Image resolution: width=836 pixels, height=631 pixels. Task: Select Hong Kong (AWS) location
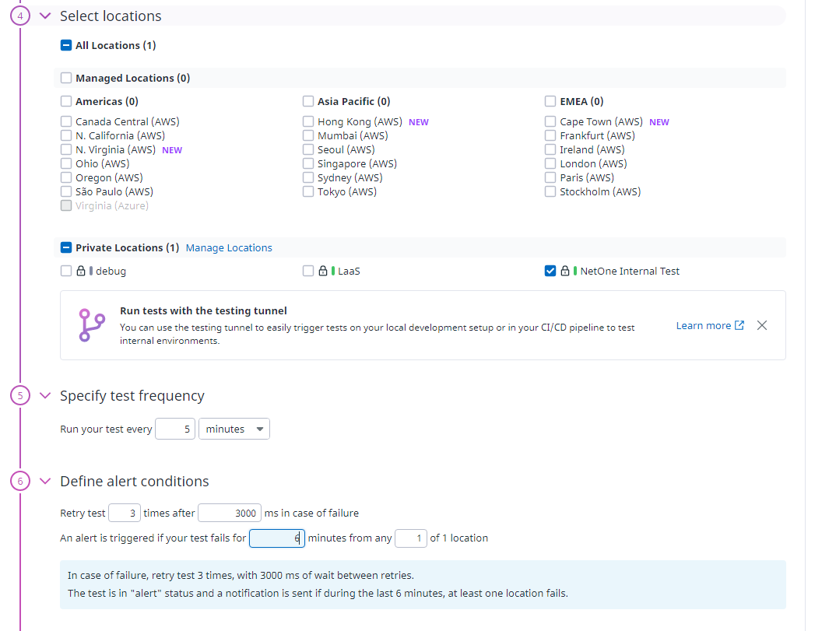(x=308, y=121)
